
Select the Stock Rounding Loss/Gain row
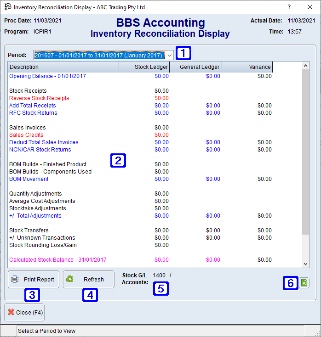(140, 245)
